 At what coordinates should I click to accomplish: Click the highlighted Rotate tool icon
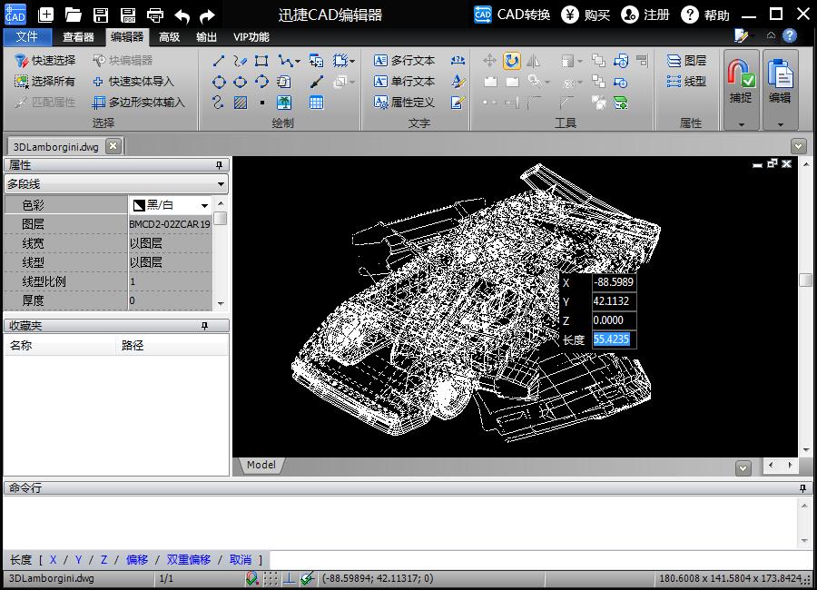pyautogui.click(x=512, y=61)
